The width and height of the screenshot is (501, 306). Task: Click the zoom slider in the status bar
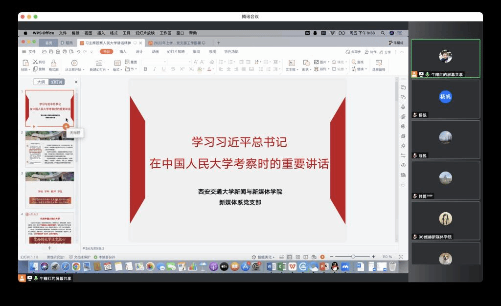pos(353,257)
